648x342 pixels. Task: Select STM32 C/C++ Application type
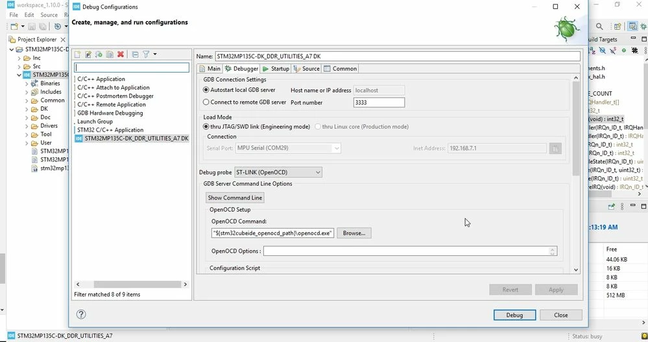point(110,130)
